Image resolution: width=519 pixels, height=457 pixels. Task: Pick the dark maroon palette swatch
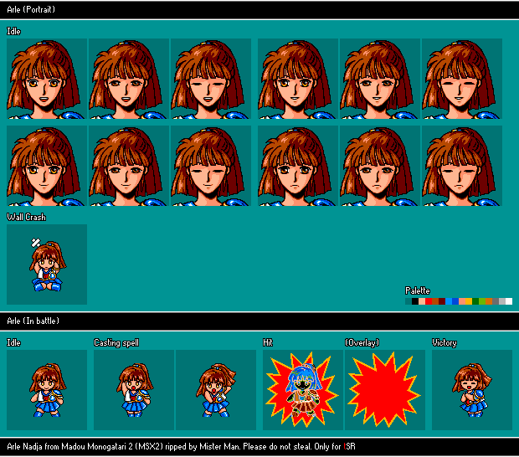click(442, 301)
